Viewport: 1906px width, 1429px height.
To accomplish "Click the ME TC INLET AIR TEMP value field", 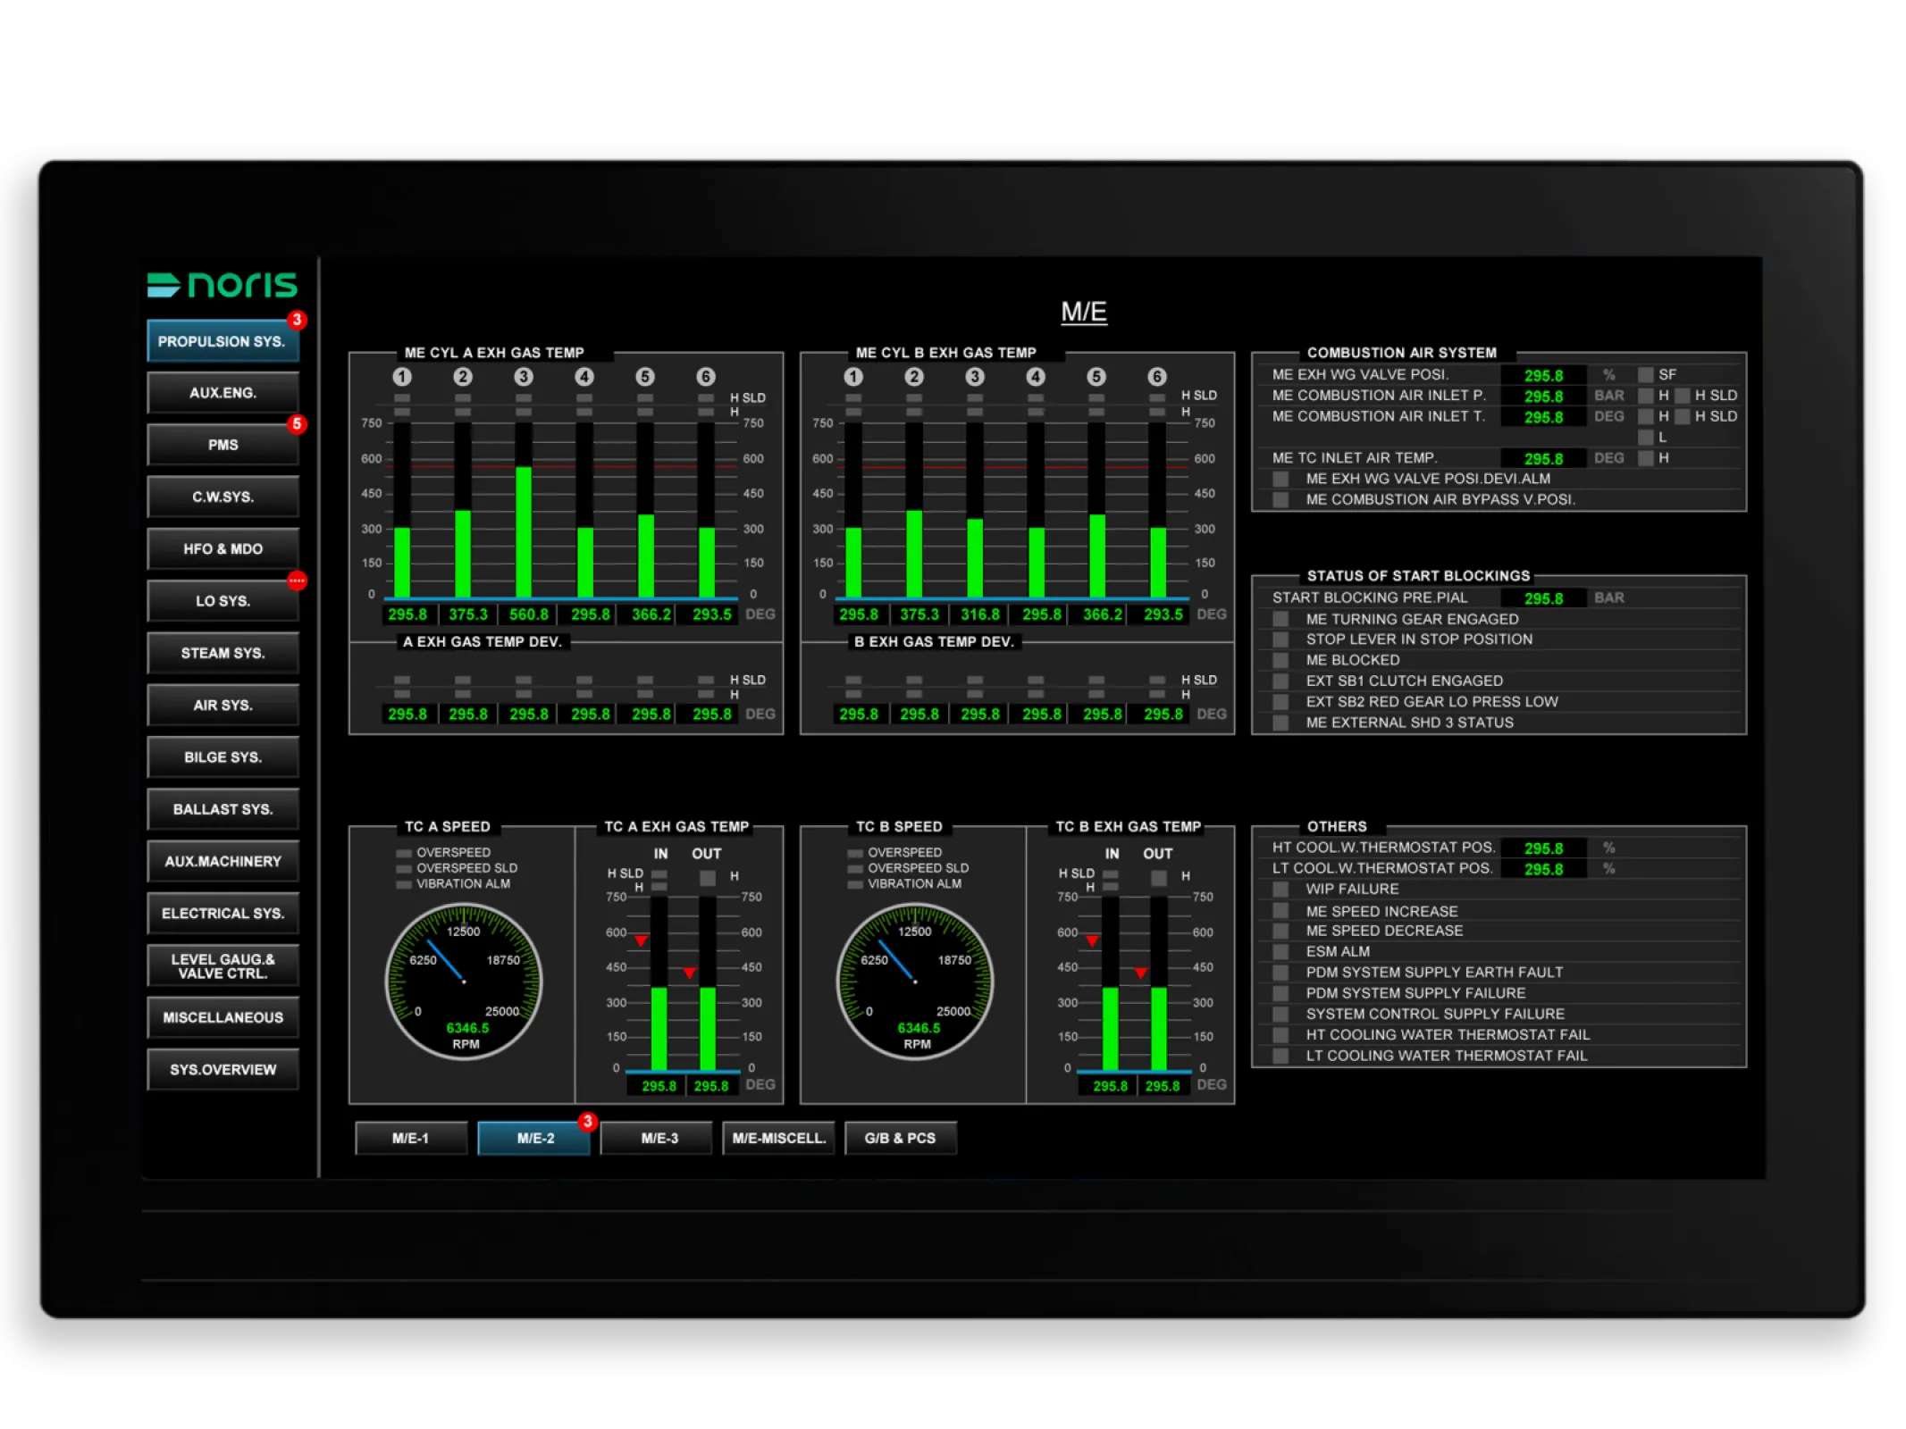I will [1543, 457].
